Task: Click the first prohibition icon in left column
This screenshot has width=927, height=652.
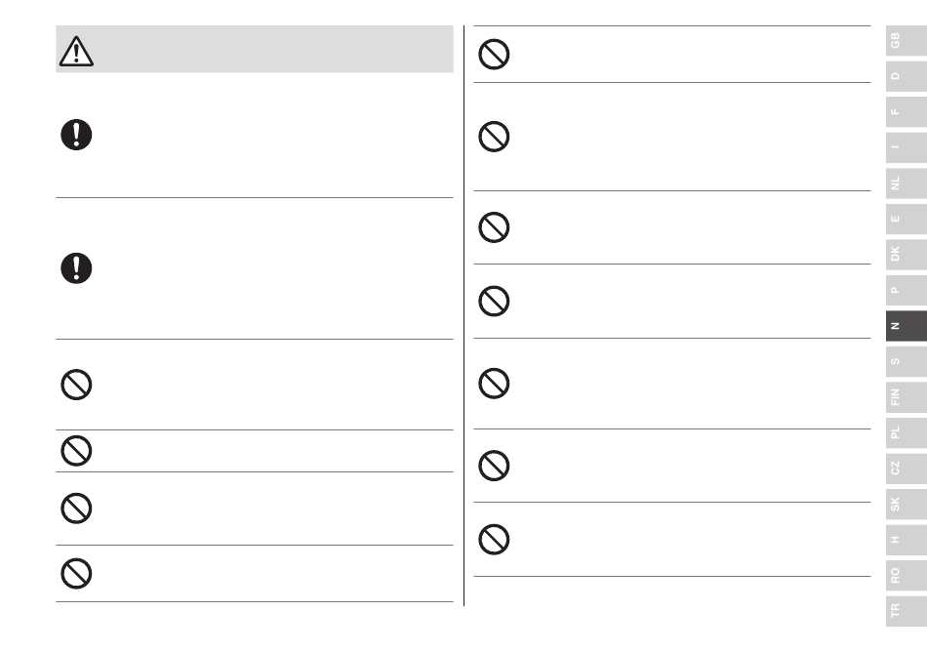Action: pos(76,386)
